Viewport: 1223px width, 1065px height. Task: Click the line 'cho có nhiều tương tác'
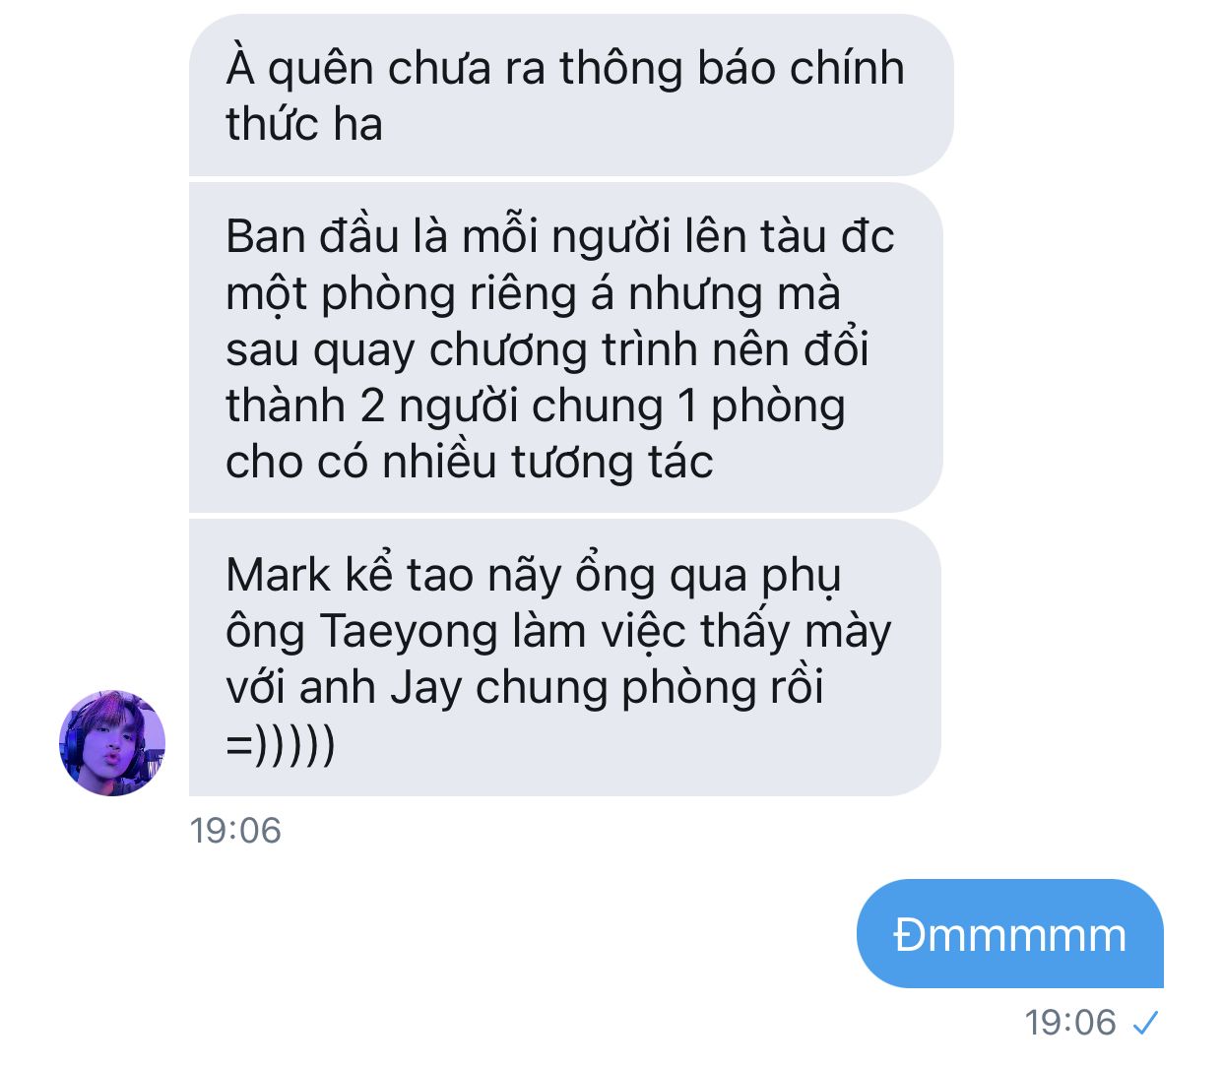(x=470, y=462)
